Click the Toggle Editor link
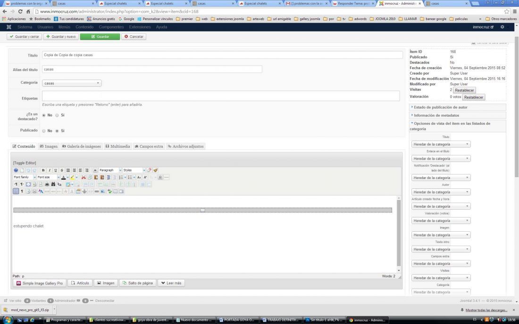The image size is (519, 324). tap(25, 163)
